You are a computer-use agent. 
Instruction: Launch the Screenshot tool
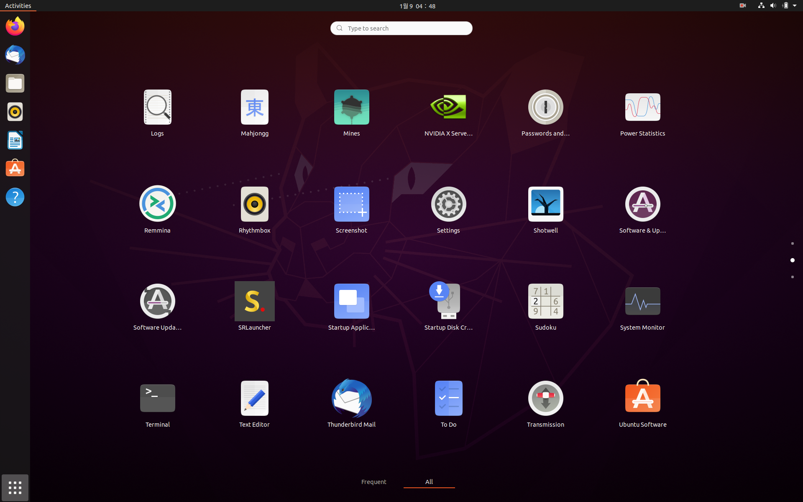pos(351,210)
